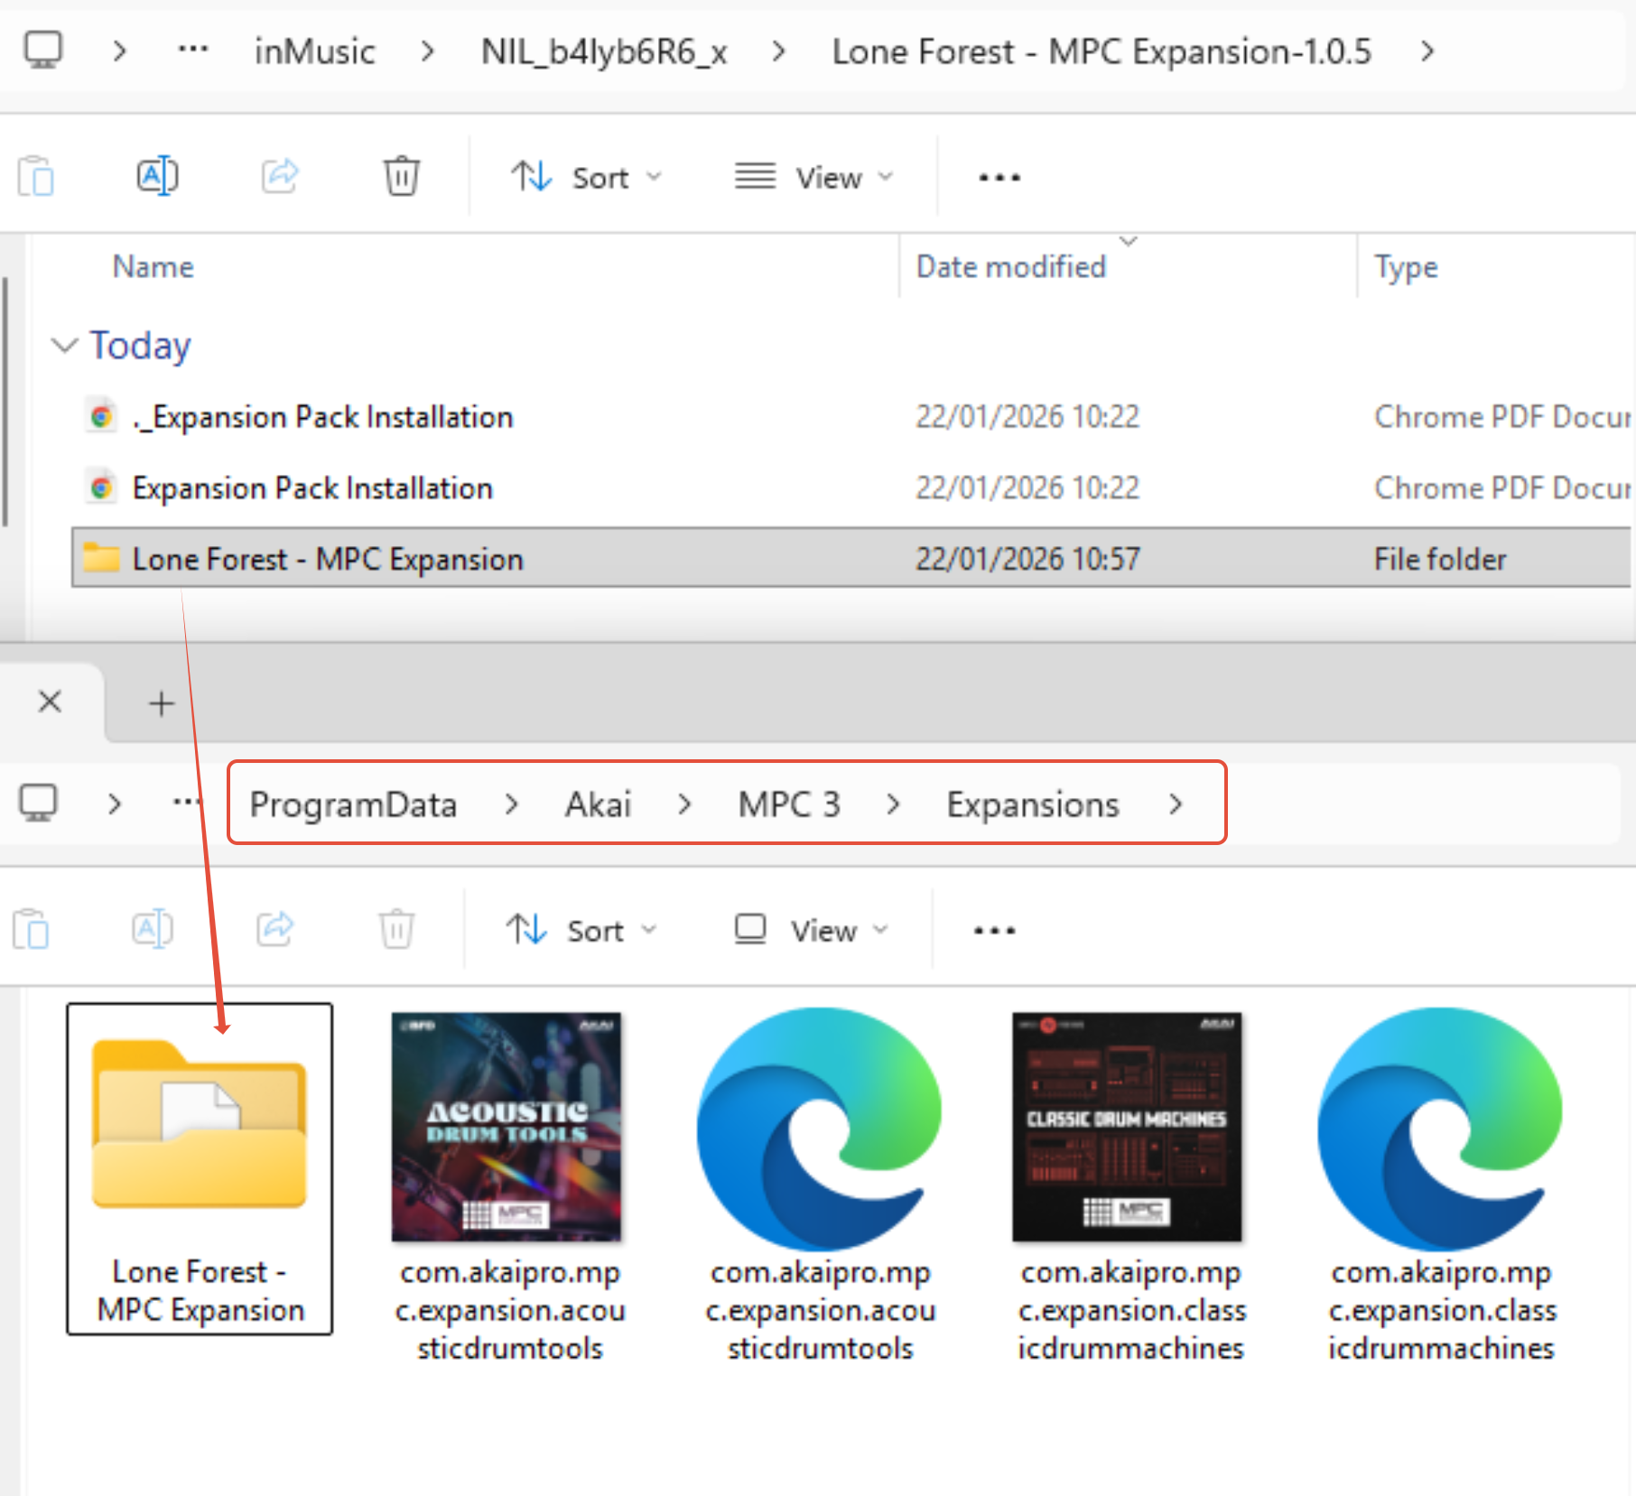Click the chevron right of This PC in top window

click(119, 51)
